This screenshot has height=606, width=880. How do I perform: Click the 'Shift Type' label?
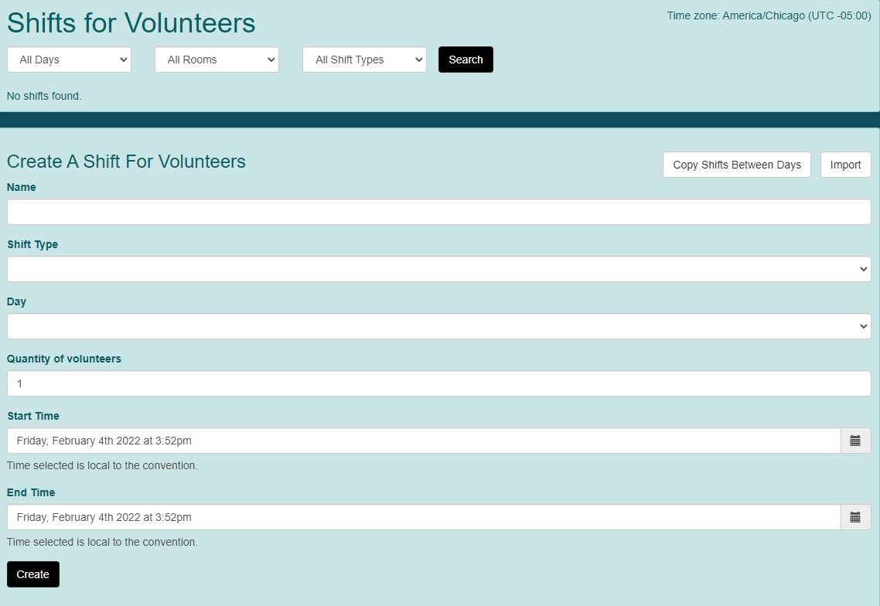pos(32,245)
